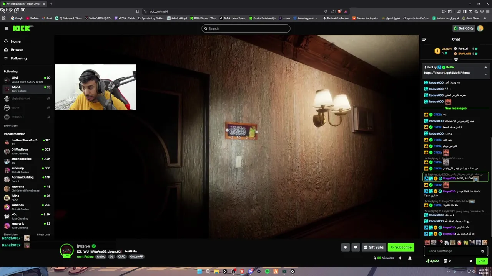The width and height of the screenshot is (492, 276).
Task: Open AdmiralBulldog recommended channel
Action: pos(27,179)
